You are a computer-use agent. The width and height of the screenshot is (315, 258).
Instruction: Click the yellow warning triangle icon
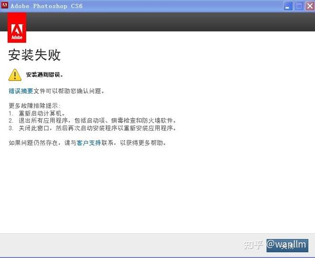[15, 75]
